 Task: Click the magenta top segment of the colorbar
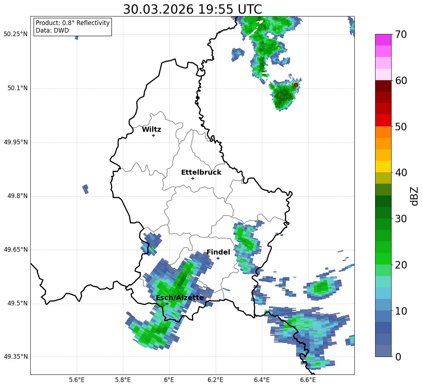(383, 40)
